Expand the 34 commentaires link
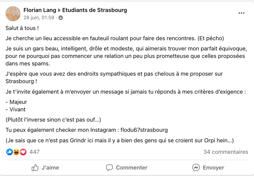The width and height of the screenshot is (254, 176). [226, 152]
